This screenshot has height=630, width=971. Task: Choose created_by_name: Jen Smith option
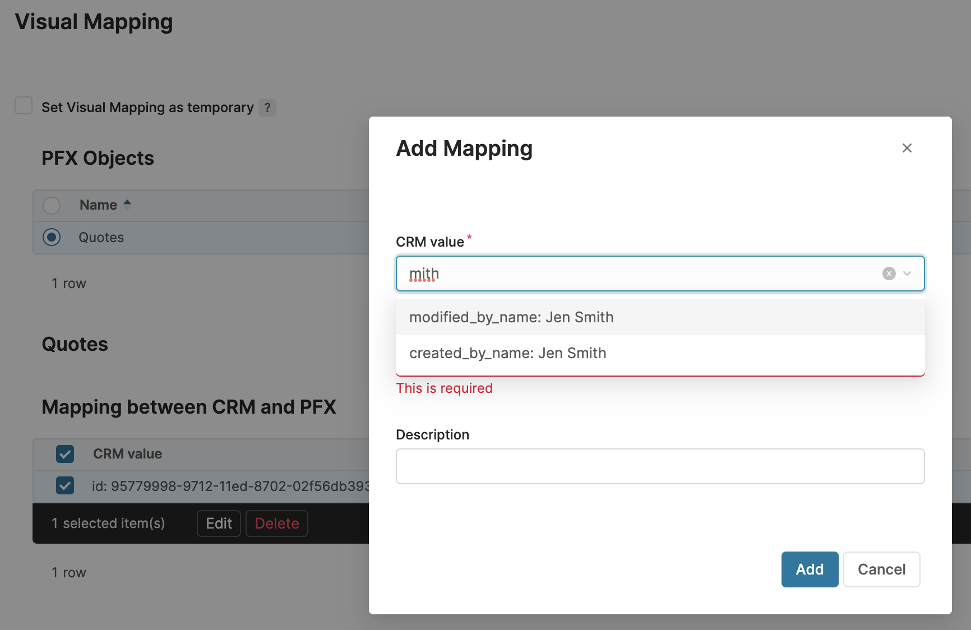[507, 353]
